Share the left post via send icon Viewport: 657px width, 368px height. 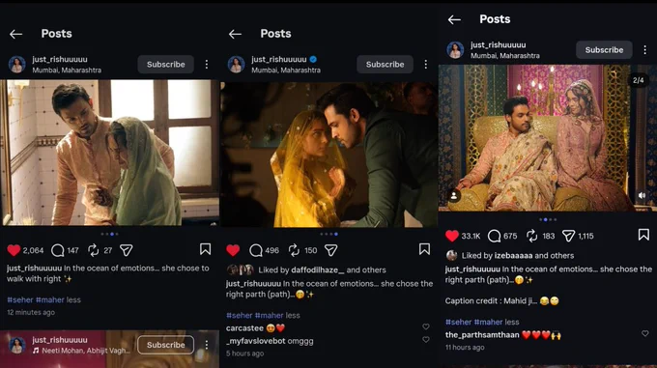(x=127, y=250)
